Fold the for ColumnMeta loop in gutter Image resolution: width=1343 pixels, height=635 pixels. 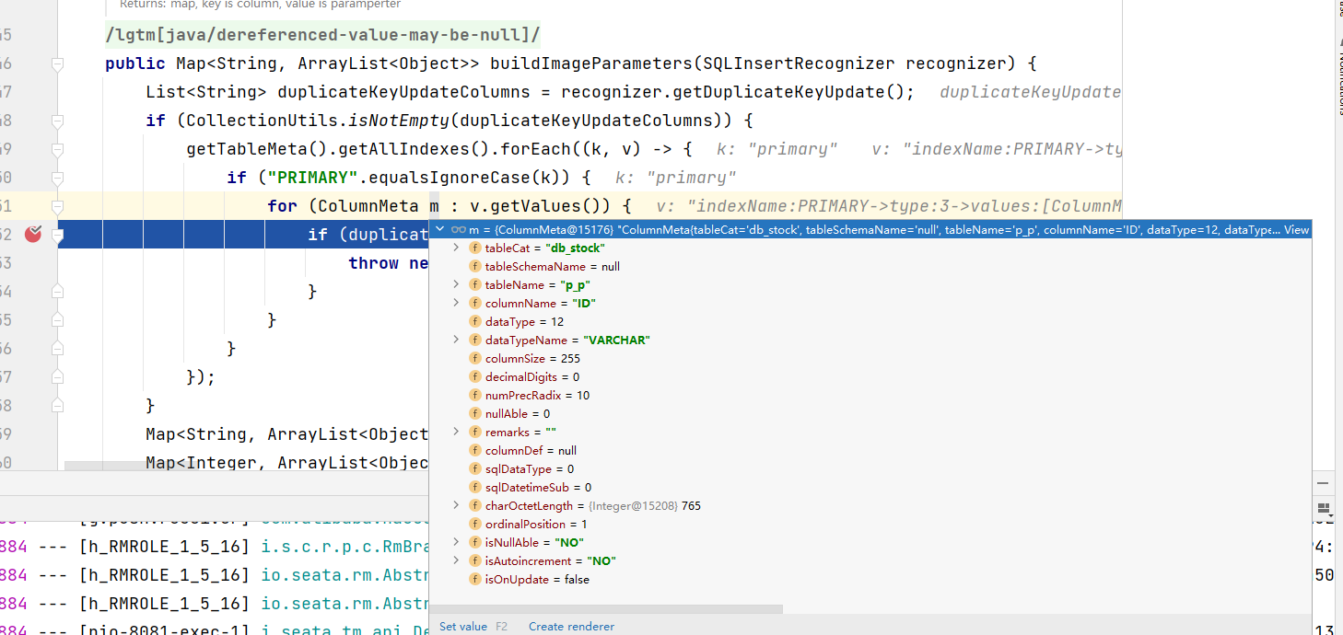point(57,207)
